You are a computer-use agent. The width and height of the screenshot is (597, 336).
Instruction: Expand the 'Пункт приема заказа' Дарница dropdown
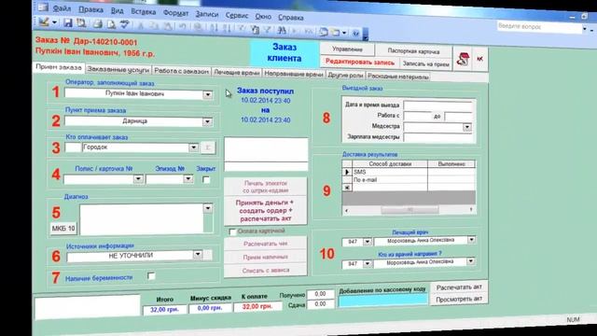(x=207, y=121)
